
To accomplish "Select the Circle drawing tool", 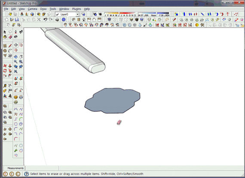I will click(x=5, y=51).
